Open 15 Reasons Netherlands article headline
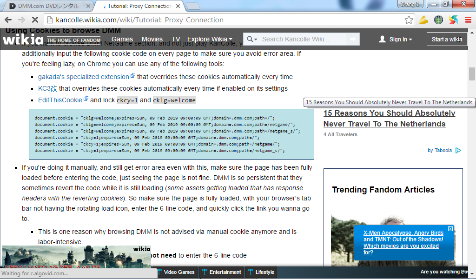The image size is (476, 279). [x=389, y=119]
